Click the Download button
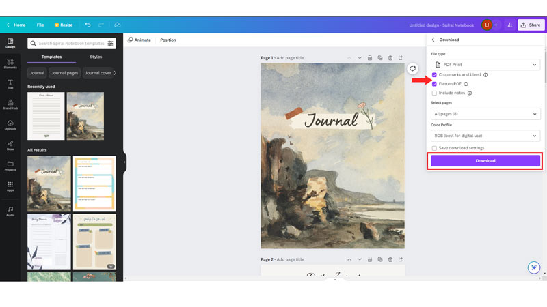This screenshot has width=547, height=307. click(x=485, y=161)
